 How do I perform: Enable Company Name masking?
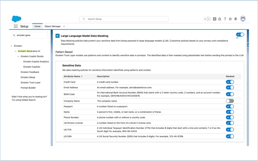230,101
